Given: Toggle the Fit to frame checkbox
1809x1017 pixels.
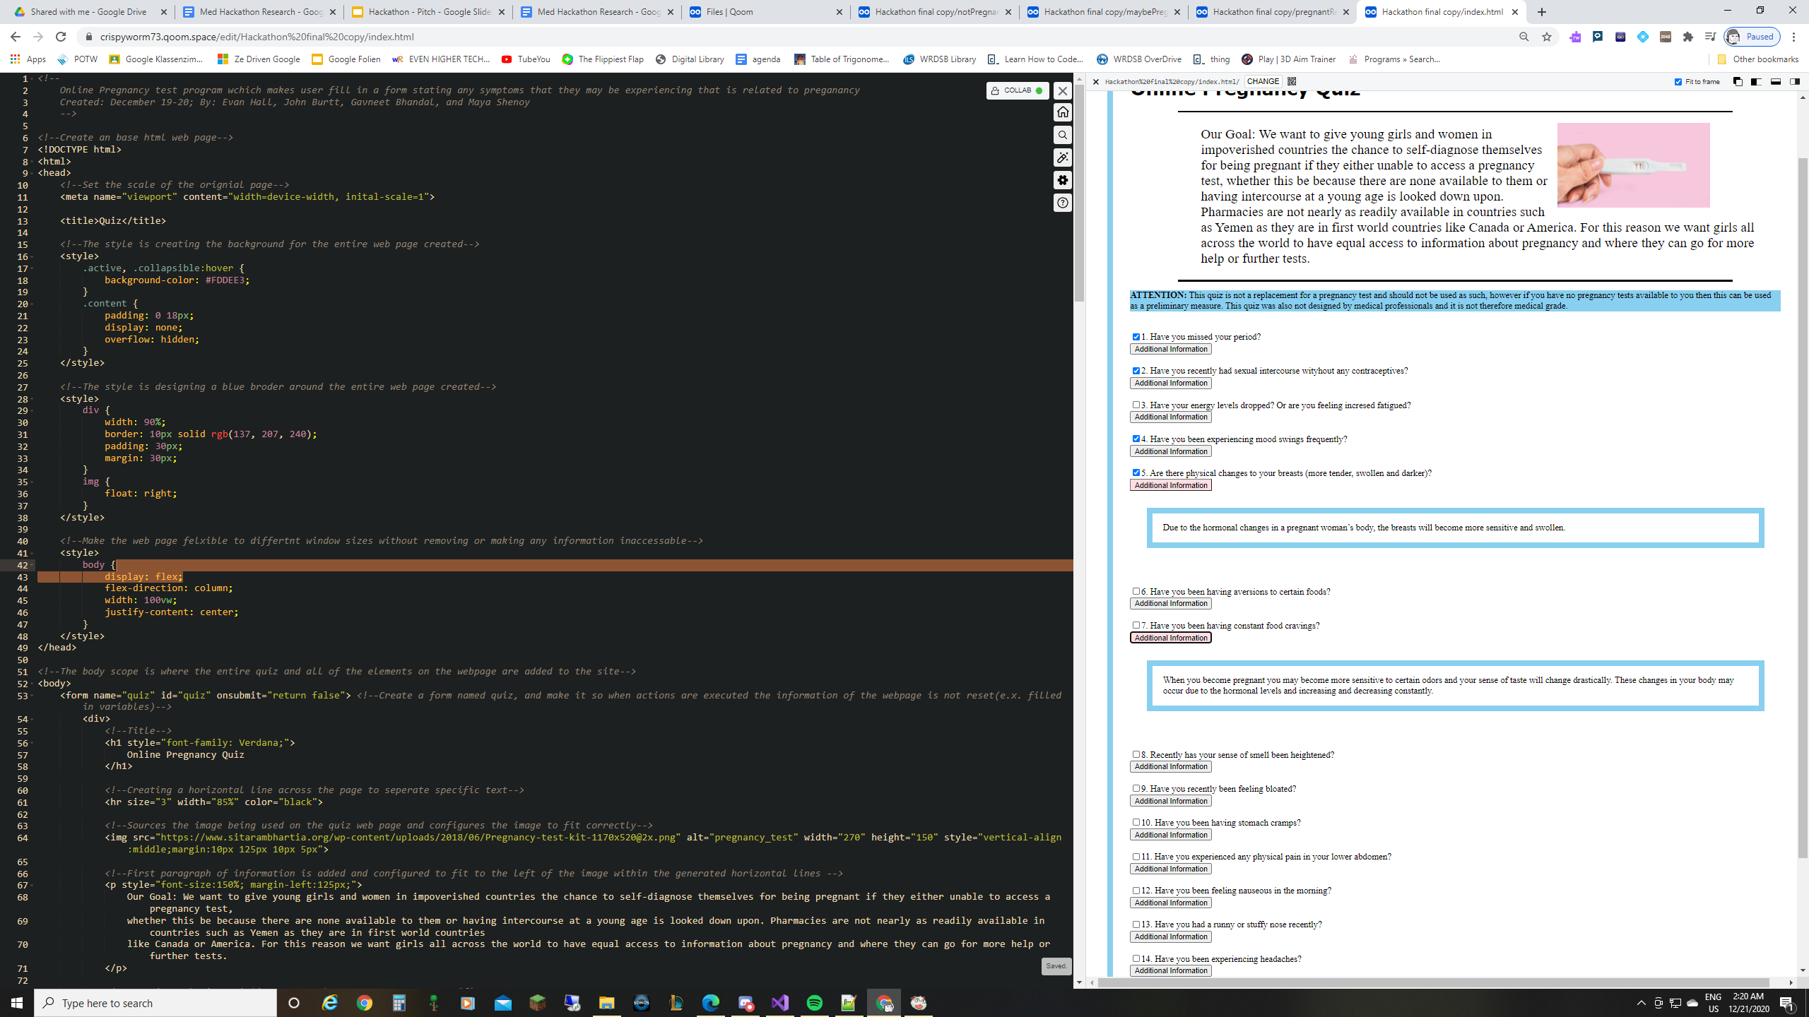Looking at the screenshot, I should click(x=1678, y=82).
